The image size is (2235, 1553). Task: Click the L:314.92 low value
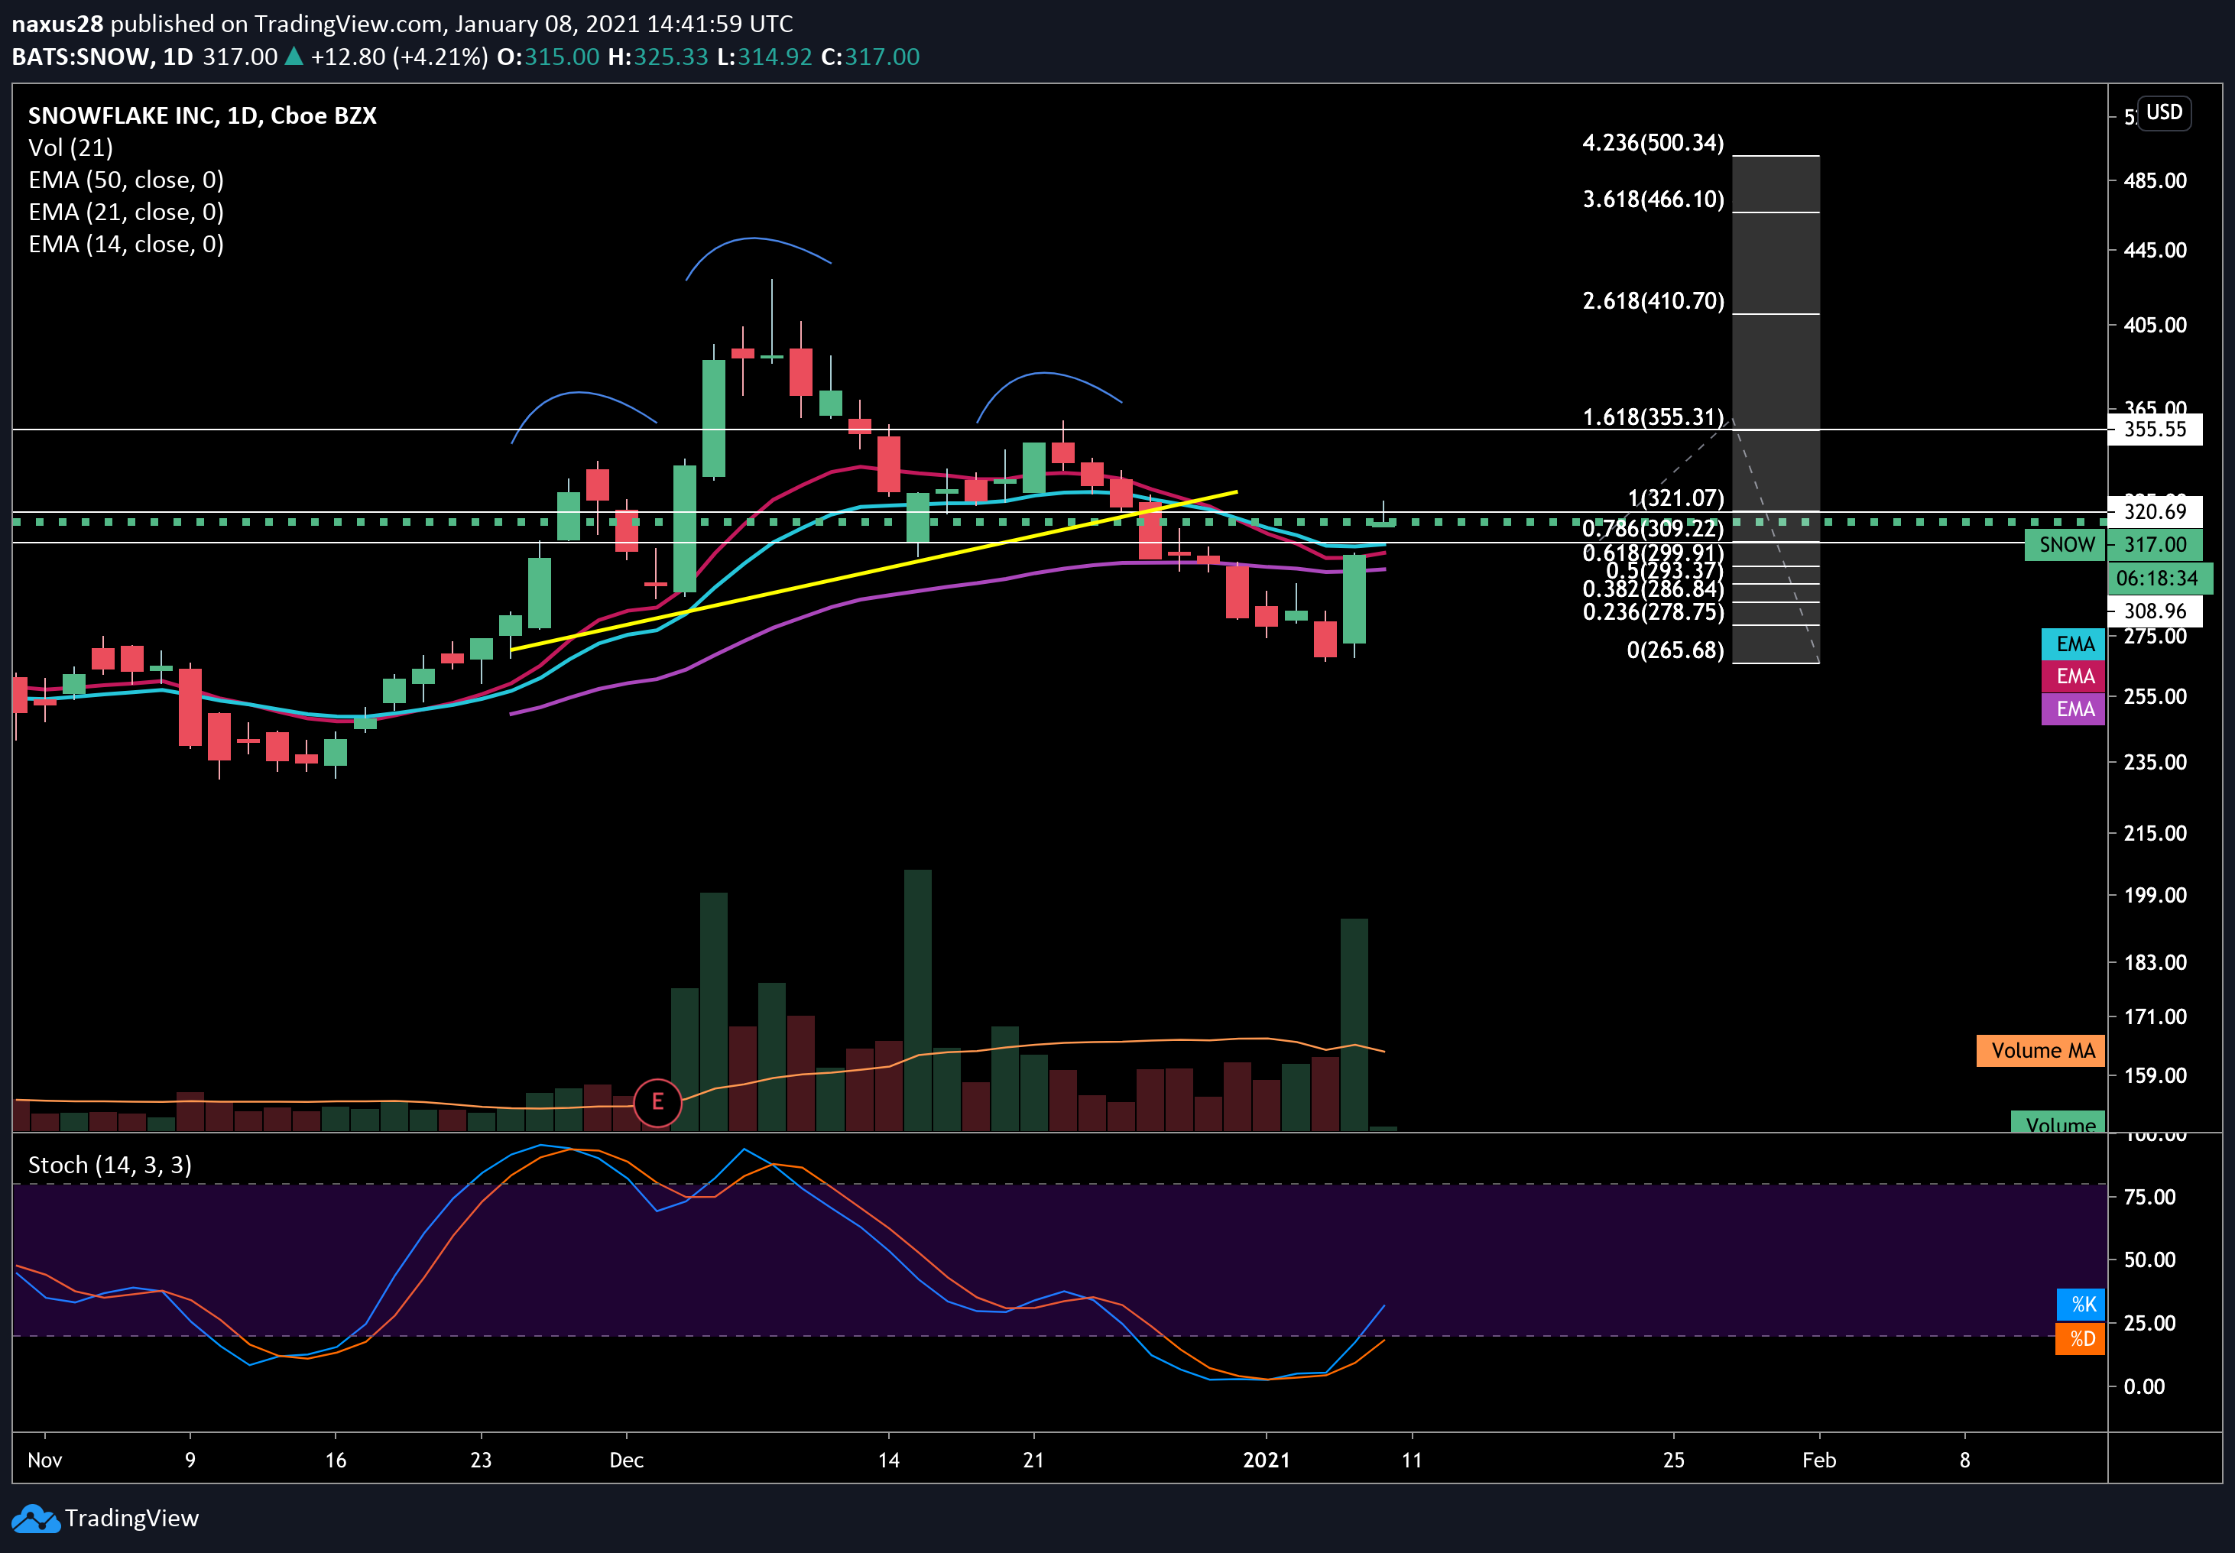pos(765,57)
